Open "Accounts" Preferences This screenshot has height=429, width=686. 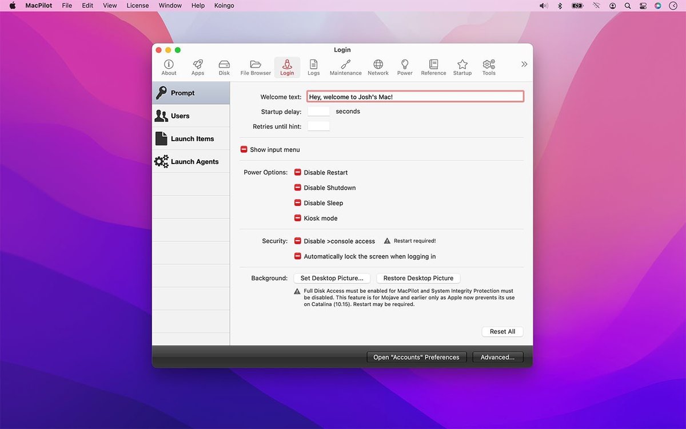point(416,357)
